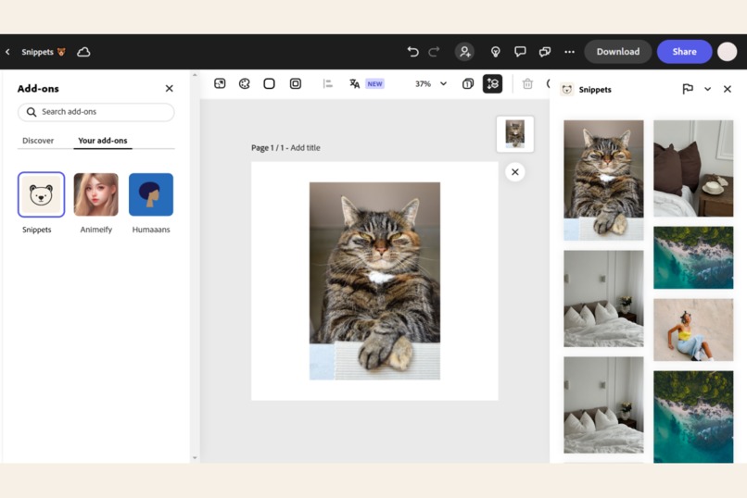Select the page thumbnail of the cat

pos(515,133)
